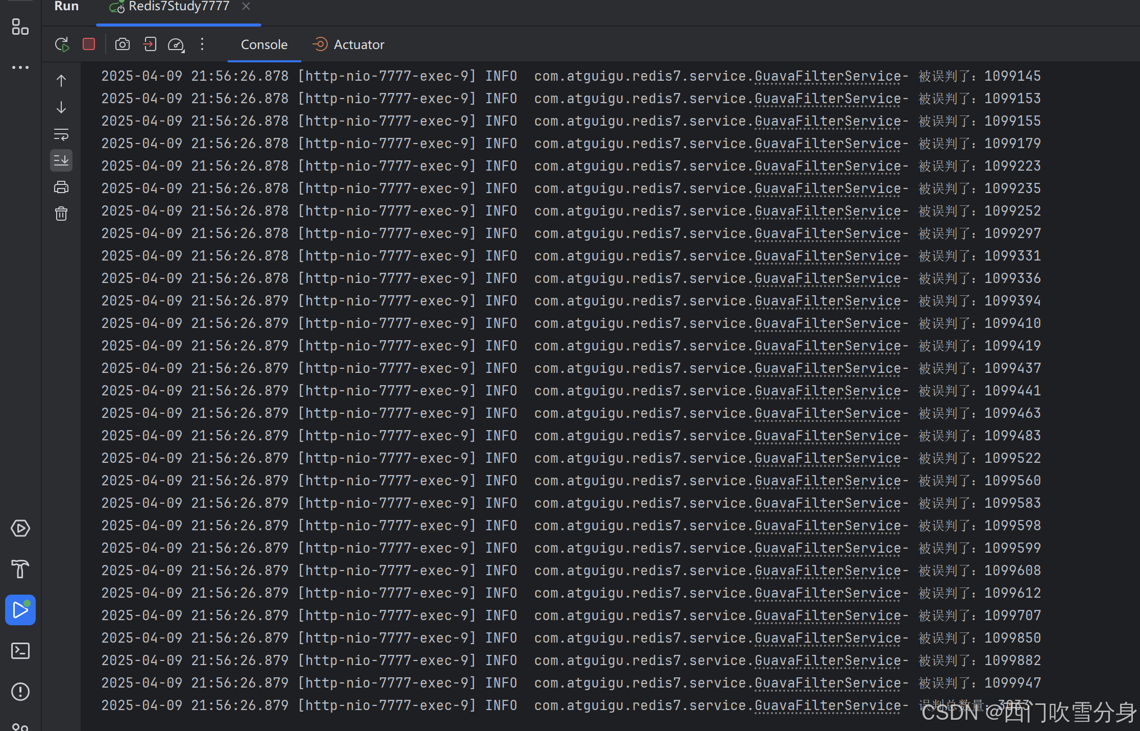Toggle scroll to end of console
Viewport: 1140px width, 731px height.
tap(61, 160)
